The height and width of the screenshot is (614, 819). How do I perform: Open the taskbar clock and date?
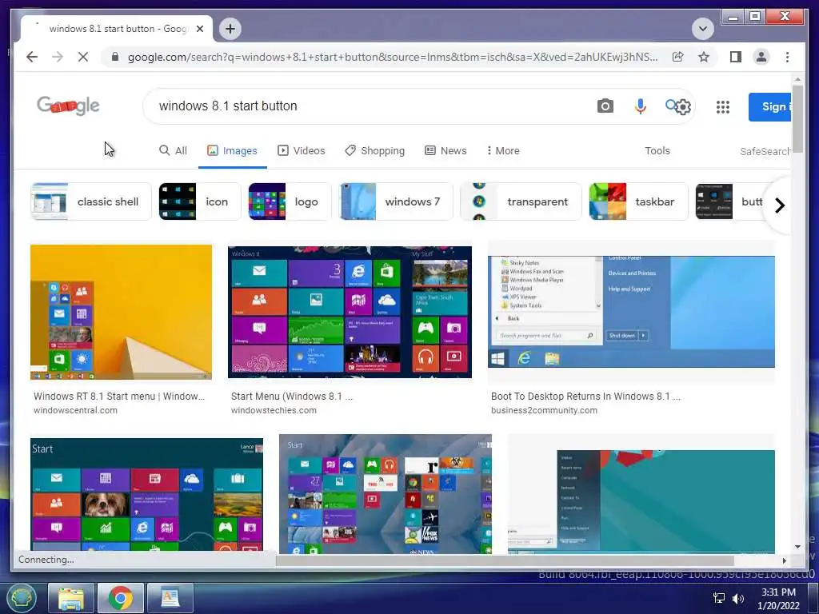pyautogui.click(x=778, y=599)
